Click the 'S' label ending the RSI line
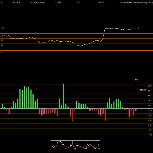This screenshot has height=153, width=153. point(138,28)
